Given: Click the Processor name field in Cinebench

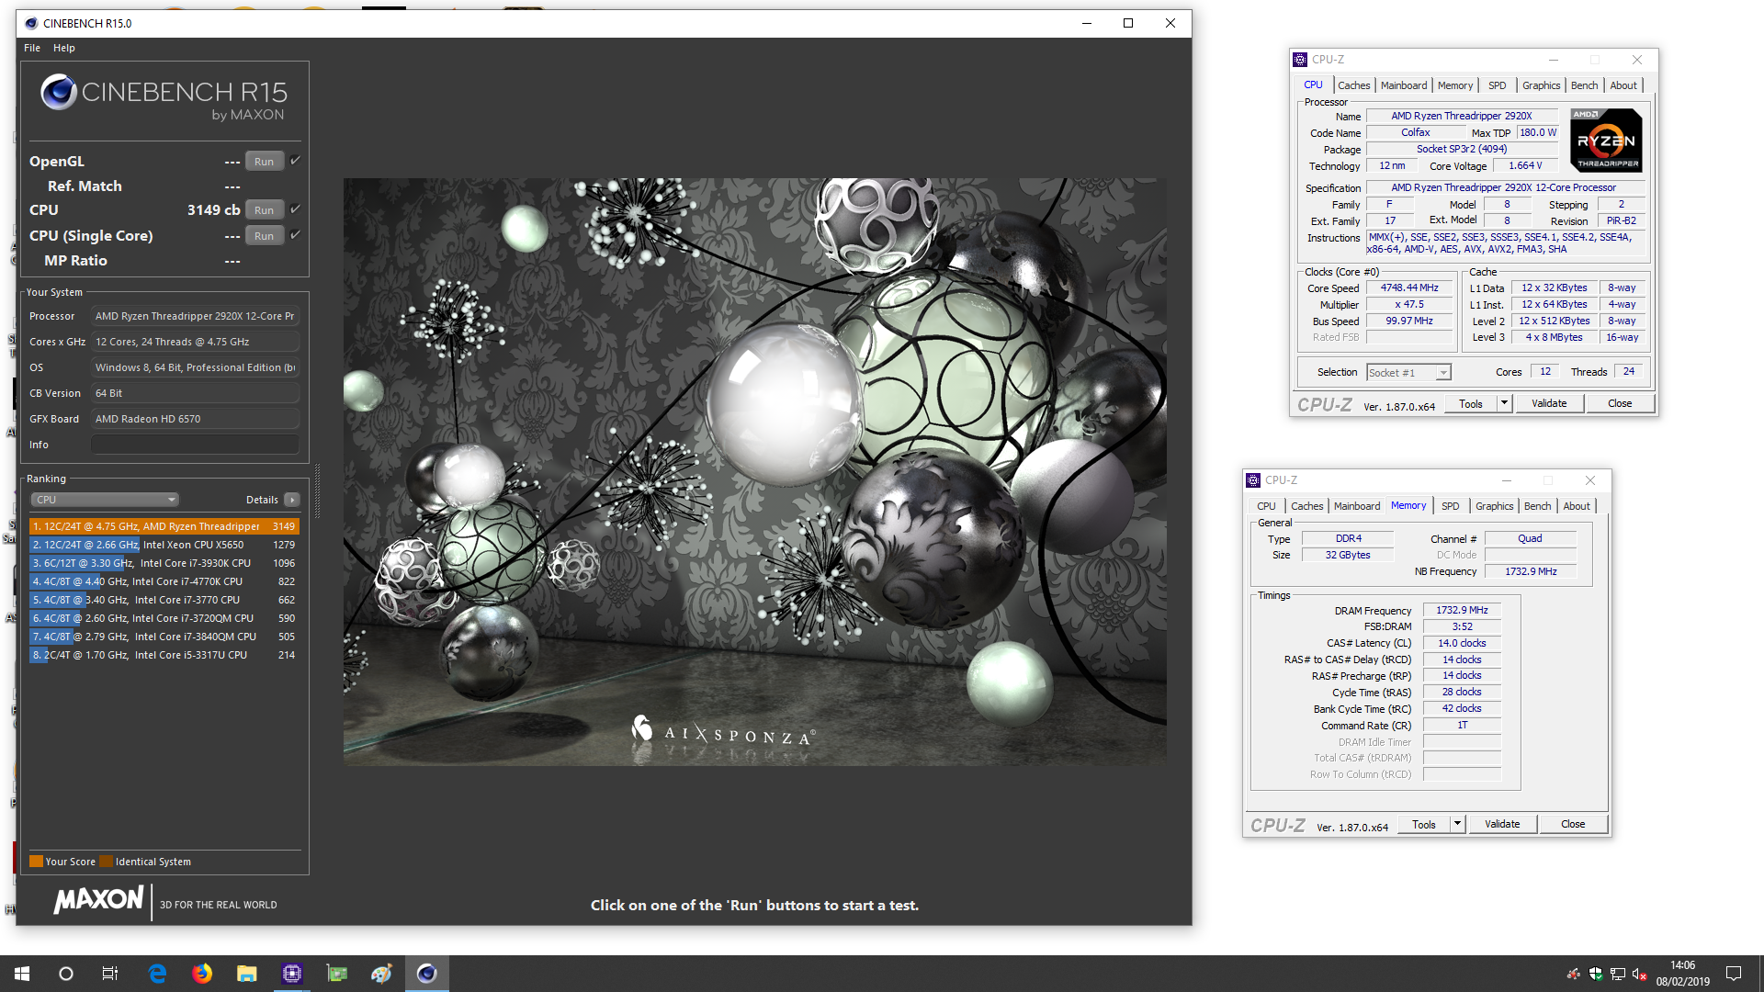Looking at the screenshot, I should pos(195,316).
